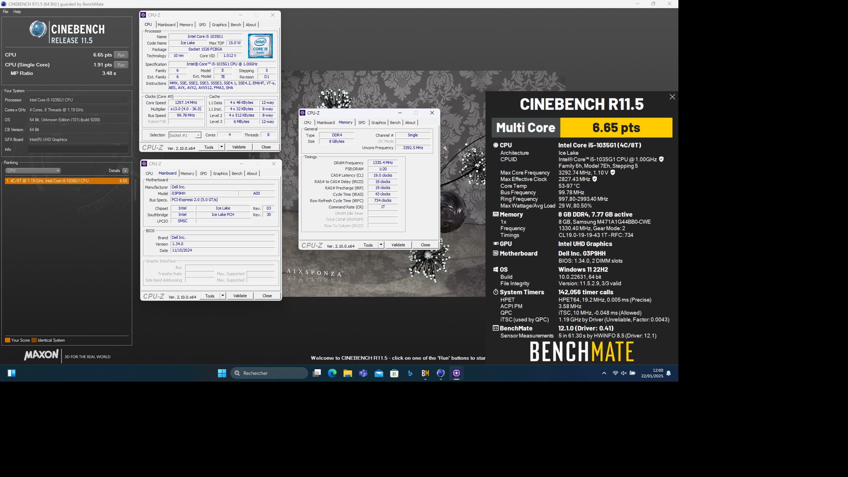Click Intel Core i5 logo in CPU-Z
The height and width of the screenshot is (477, 848).
[x=260, y=46]
